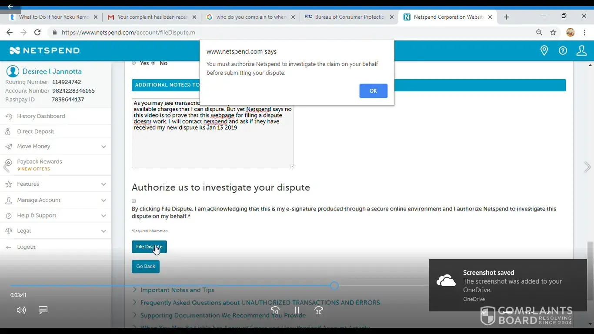
Task: Click the user profile icon in header
Action: click(x=581, y=51)
